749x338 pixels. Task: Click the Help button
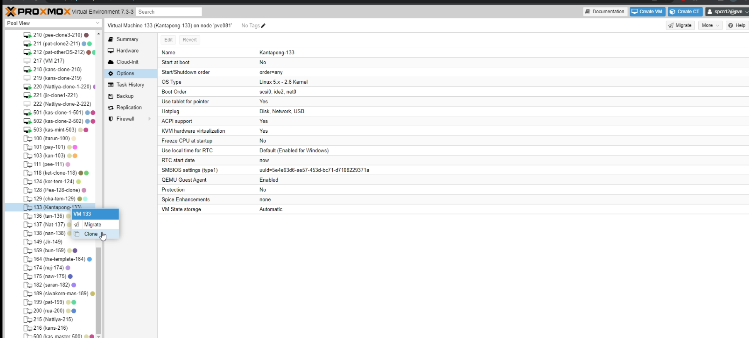[x=737, y=25]
